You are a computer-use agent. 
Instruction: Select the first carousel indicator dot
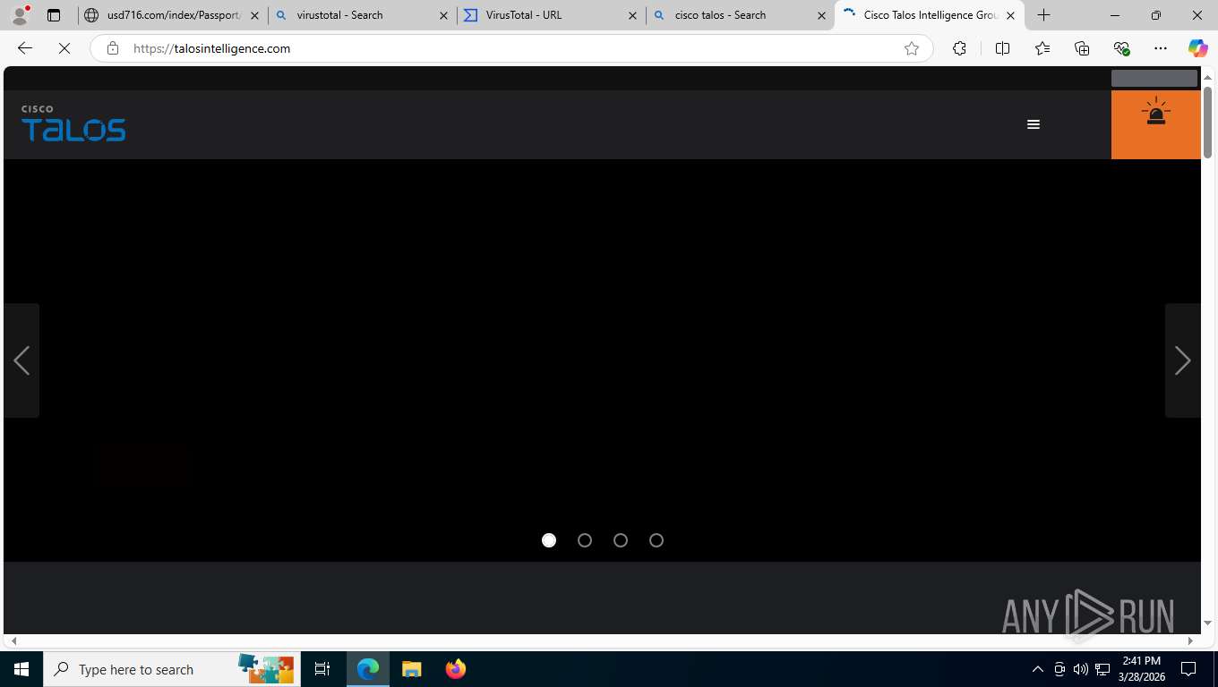coord(549,540)
